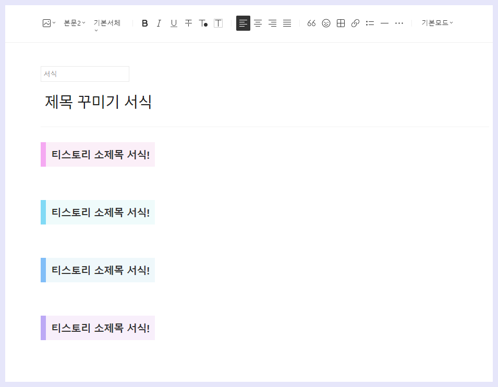Select right text alignment
This screenshot has width=498, height=387.
click(273, 23)
